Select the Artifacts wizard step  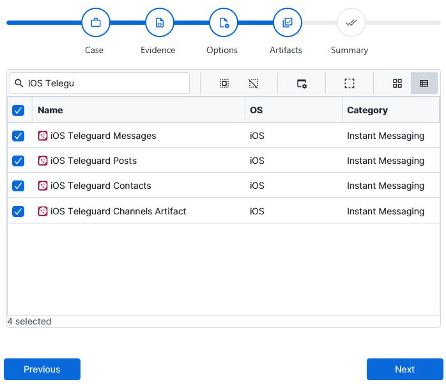288,22
